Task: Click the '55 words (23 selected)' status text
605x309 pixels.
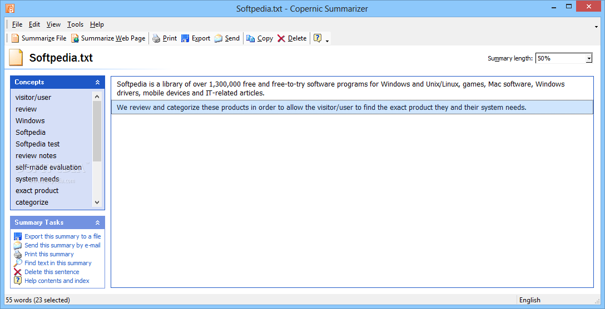Action: 38,300
